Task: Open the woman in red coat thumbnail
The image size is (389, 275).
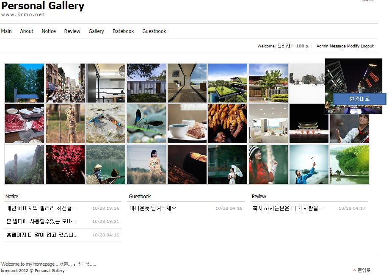Action: 268,164
